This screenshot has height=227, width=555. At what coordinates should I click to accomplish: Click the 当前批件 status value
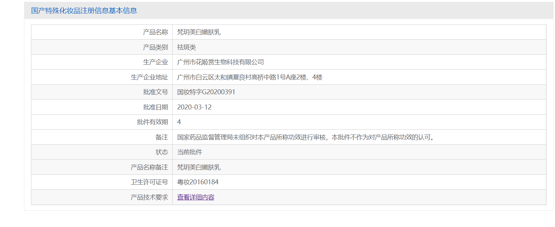pyautogui.click(x=190, y=152)
